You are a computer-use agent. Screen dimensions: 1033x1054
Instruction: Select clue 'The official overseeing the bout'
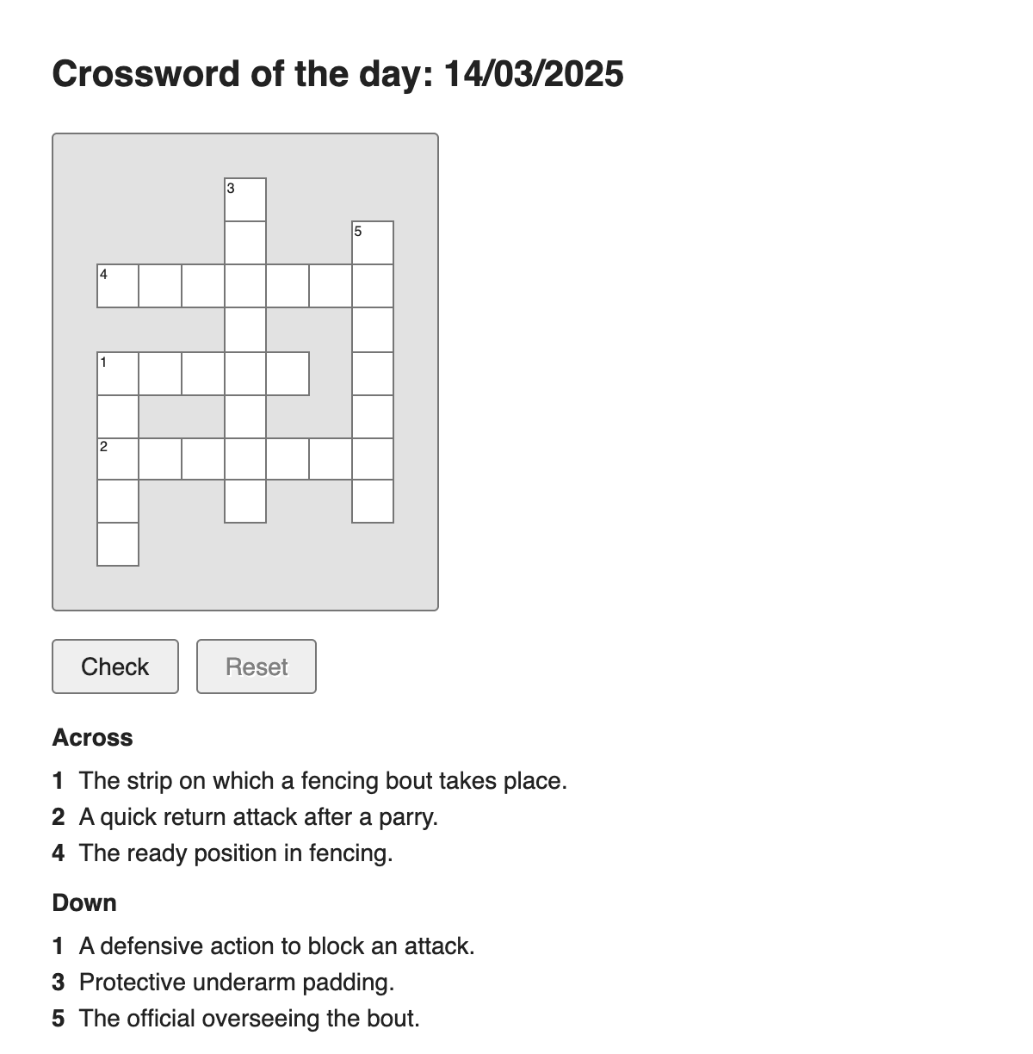236,1019
